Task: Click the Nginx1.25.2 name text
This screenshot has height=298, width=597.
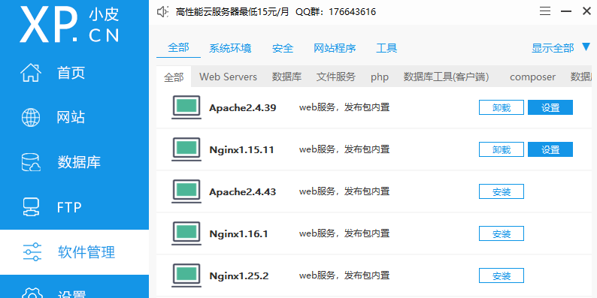Action: pos(238,276)
